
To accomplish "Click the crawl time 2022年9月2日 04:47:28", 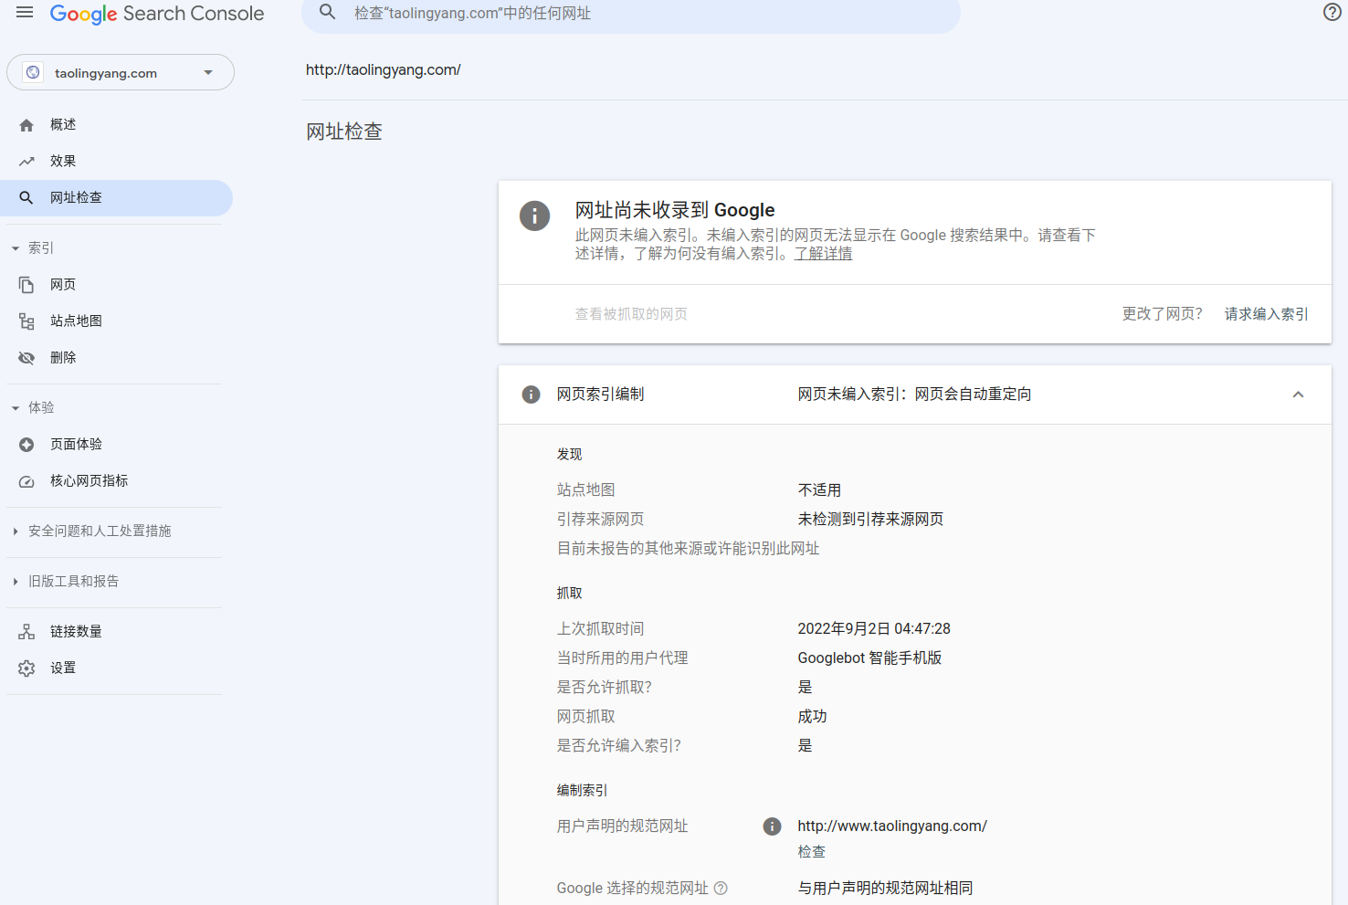I will (x=874, y=629).
